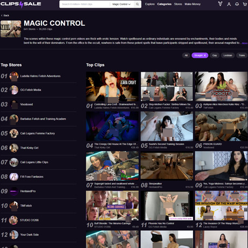The width and height of the screenshot is (248, 248).
Task: Open the Sleepwalker clip thumbnail
Action: (167, 166)
